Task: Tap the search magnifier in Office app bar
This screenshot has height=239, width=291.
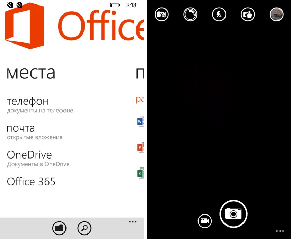Action: pos(85,228)
